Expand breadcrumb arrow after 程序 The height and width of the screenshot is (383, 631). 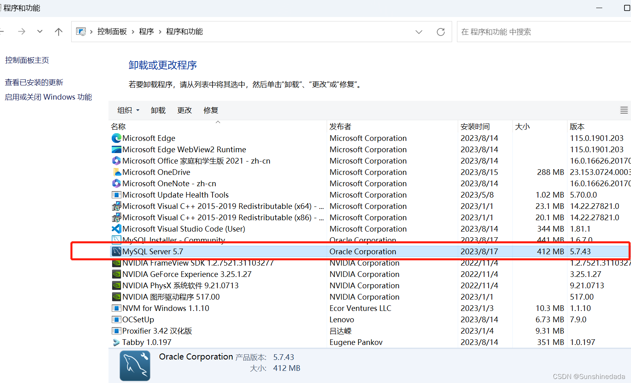(x=160, y=32)
